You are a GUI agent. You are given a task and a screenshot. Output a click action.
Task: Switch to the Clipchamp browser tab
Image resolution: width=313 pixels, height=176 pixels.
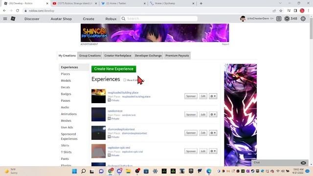172,3
